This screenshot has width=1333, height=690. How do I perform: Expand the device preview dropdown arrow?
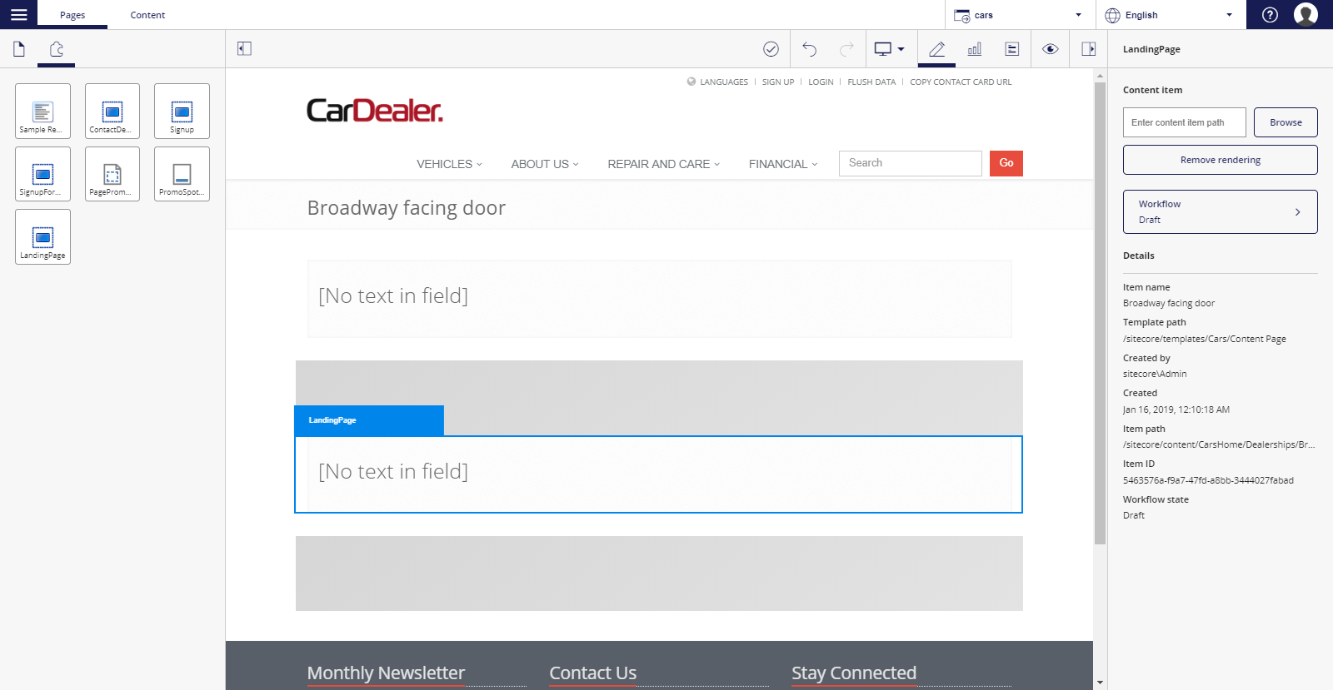(x=901, y=49)
